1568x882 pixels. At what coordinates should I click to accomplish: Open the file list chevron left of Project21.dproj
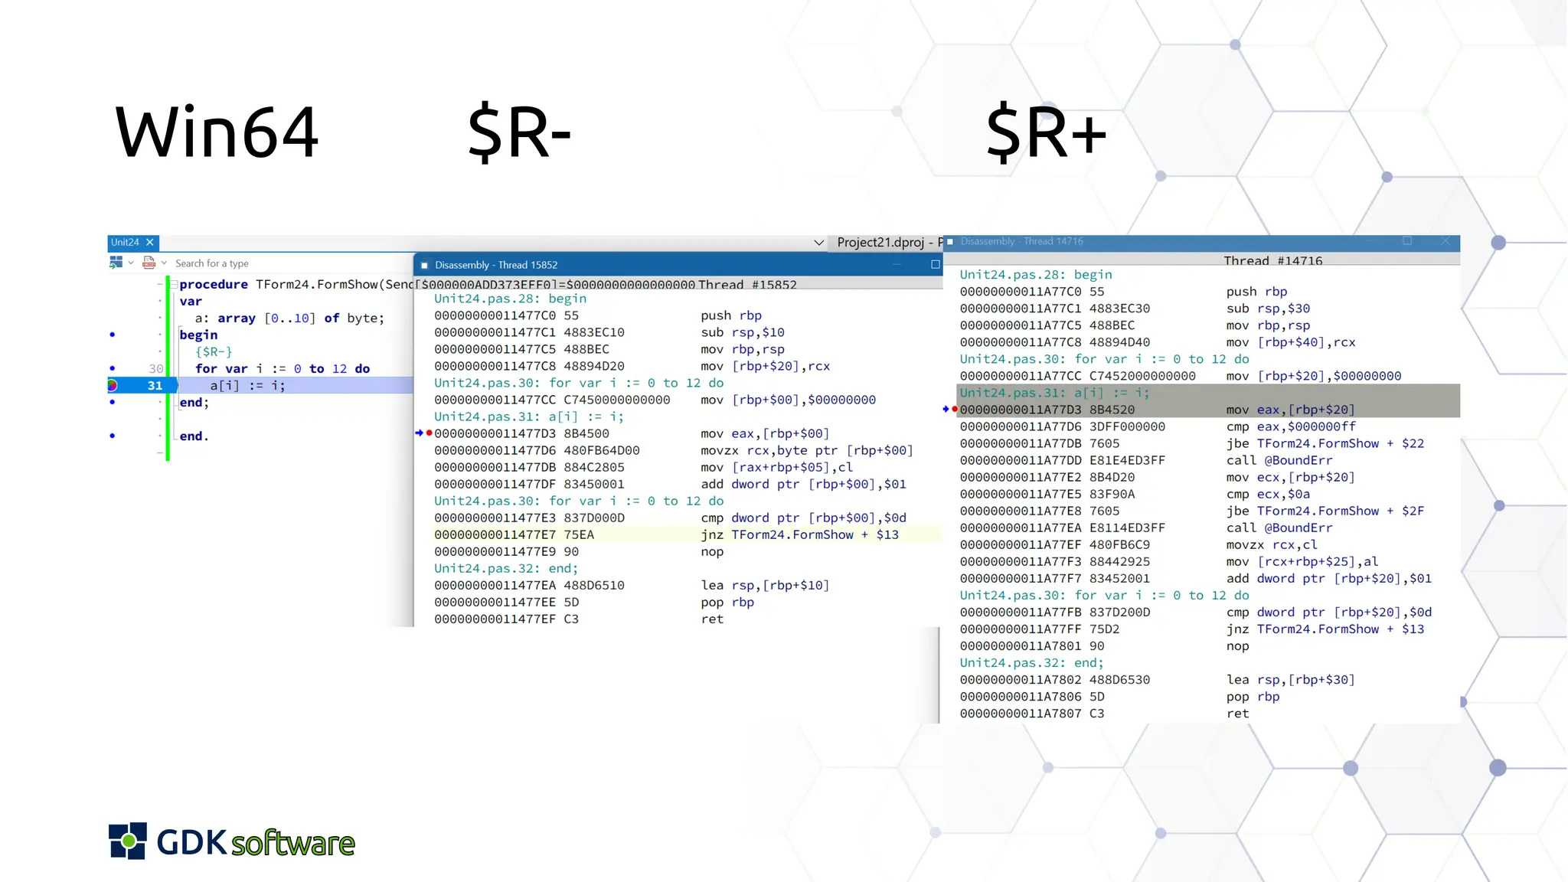(818, 243)
